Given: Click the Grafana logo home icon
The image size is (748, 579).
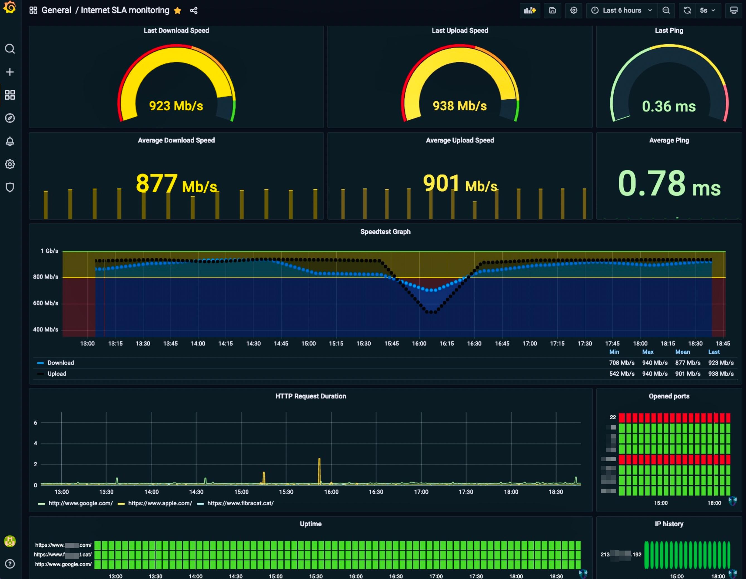Looking at the screenshot, I should 10,8.
